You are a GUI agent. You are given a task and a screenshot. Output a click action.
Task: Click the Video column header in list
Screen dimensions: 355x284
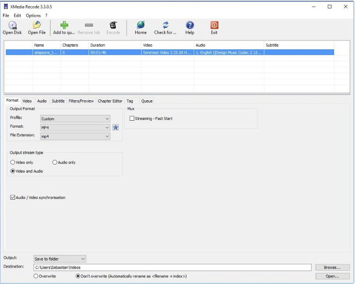pos(167,45)
